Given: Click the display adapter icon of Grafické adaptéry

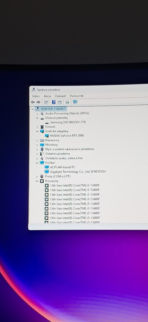Looking at the screenshot, I should pos(42,132).
